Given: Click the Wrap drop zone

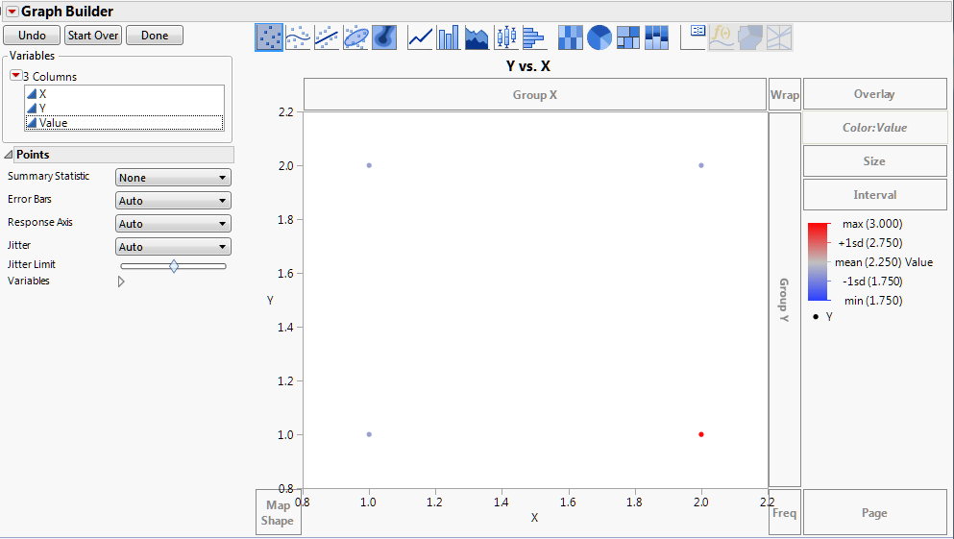Looking at the screenshot, I should 784,94.
